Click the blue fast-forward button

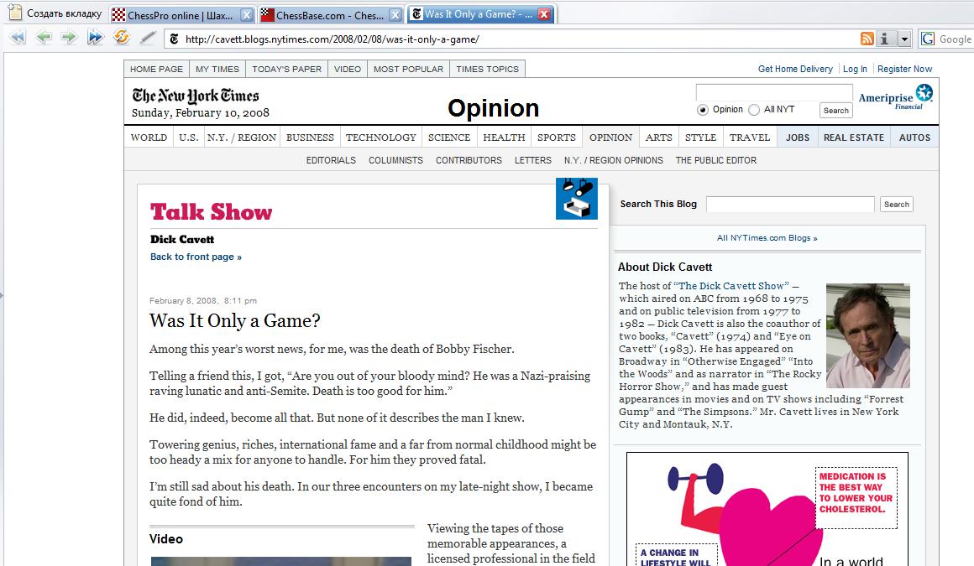(95, 38)
